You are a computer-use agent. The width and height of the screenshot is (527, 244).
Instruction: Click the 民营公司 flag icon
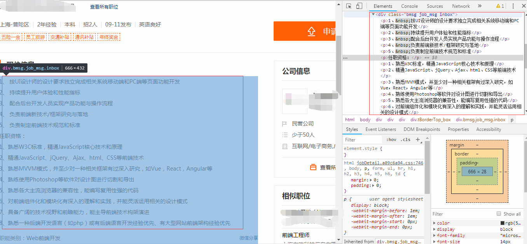click(284, 124)
